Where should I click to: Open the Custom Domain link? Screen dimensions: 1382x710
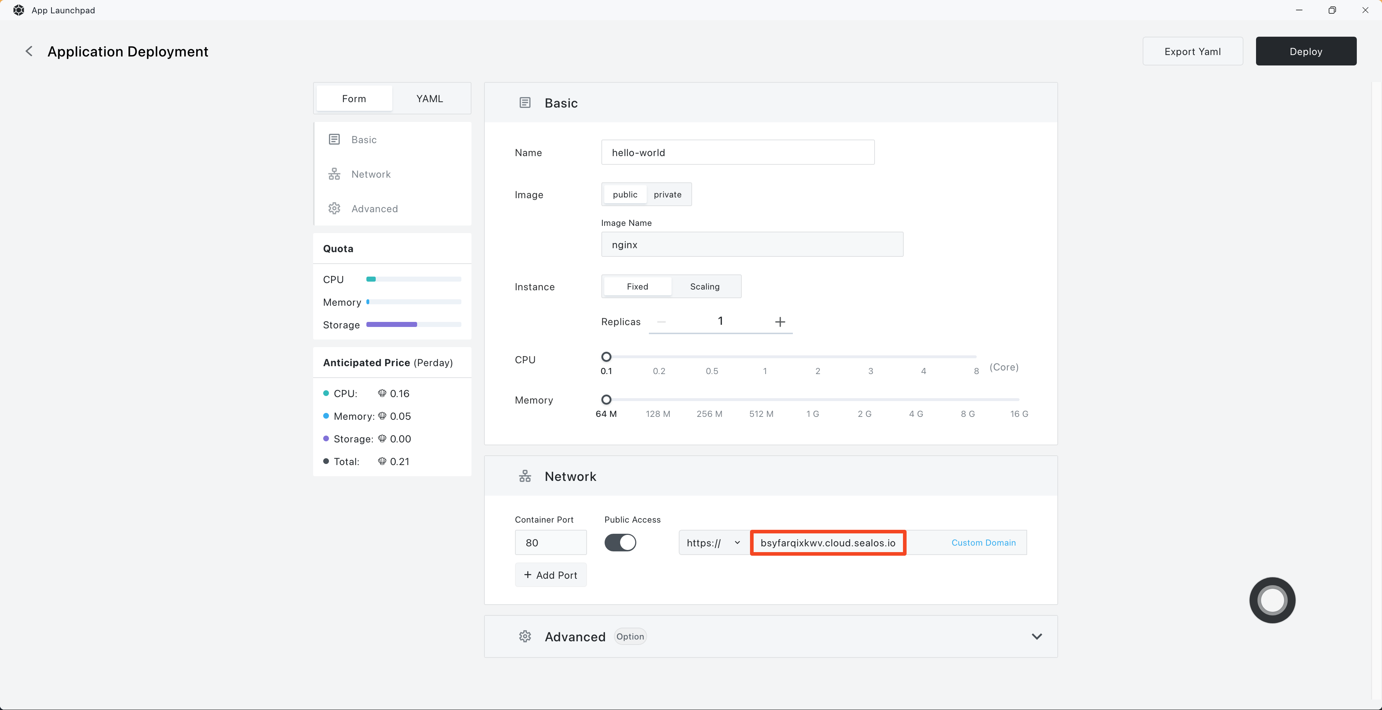[983, 543]
